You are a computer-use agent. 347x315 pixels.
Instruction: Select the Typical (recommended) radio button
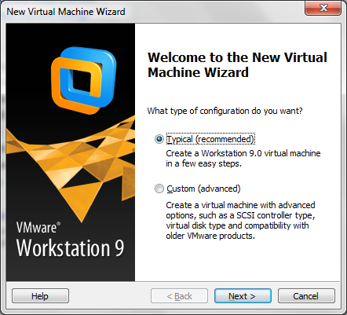click(x=159, y=139)
